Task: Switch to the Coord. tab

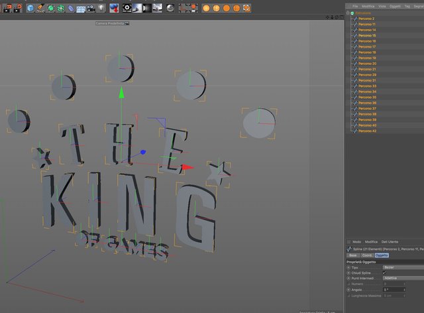Action: click(367, 255)
